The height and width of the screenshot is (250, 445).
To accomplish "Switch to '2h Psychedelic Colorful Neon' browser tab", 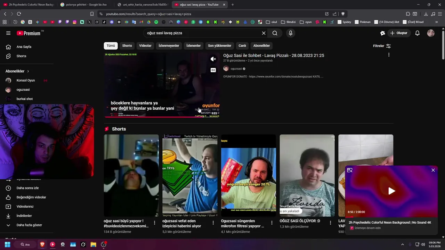I will coord(29,5).
